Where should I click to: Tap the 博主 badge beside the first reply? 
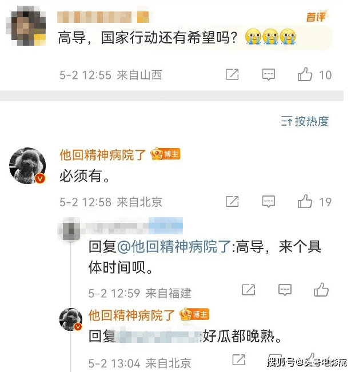[166, 154]
